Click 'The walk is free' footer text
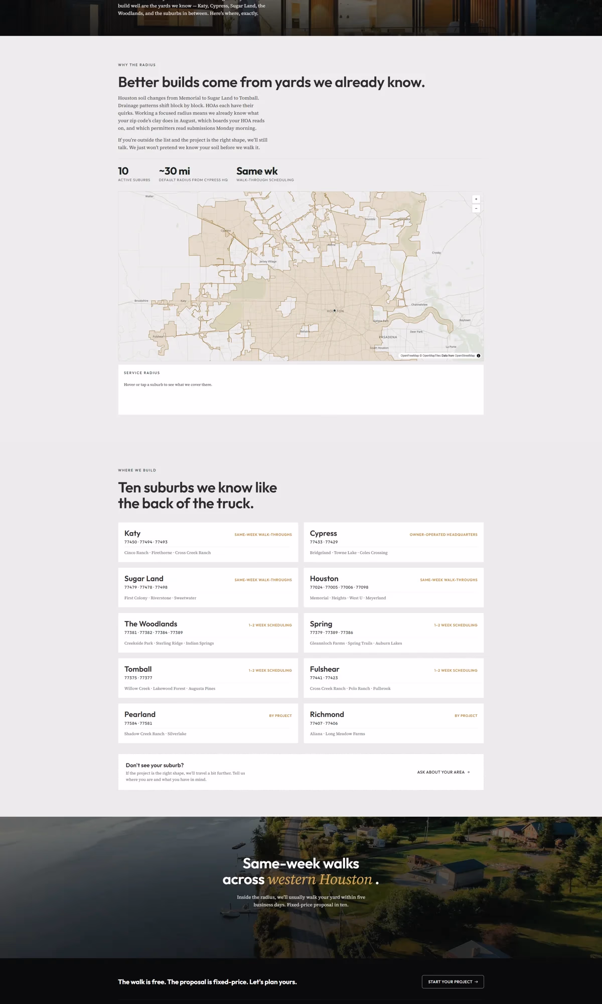This screenshot has height=1004, width=602. [207, 982]
